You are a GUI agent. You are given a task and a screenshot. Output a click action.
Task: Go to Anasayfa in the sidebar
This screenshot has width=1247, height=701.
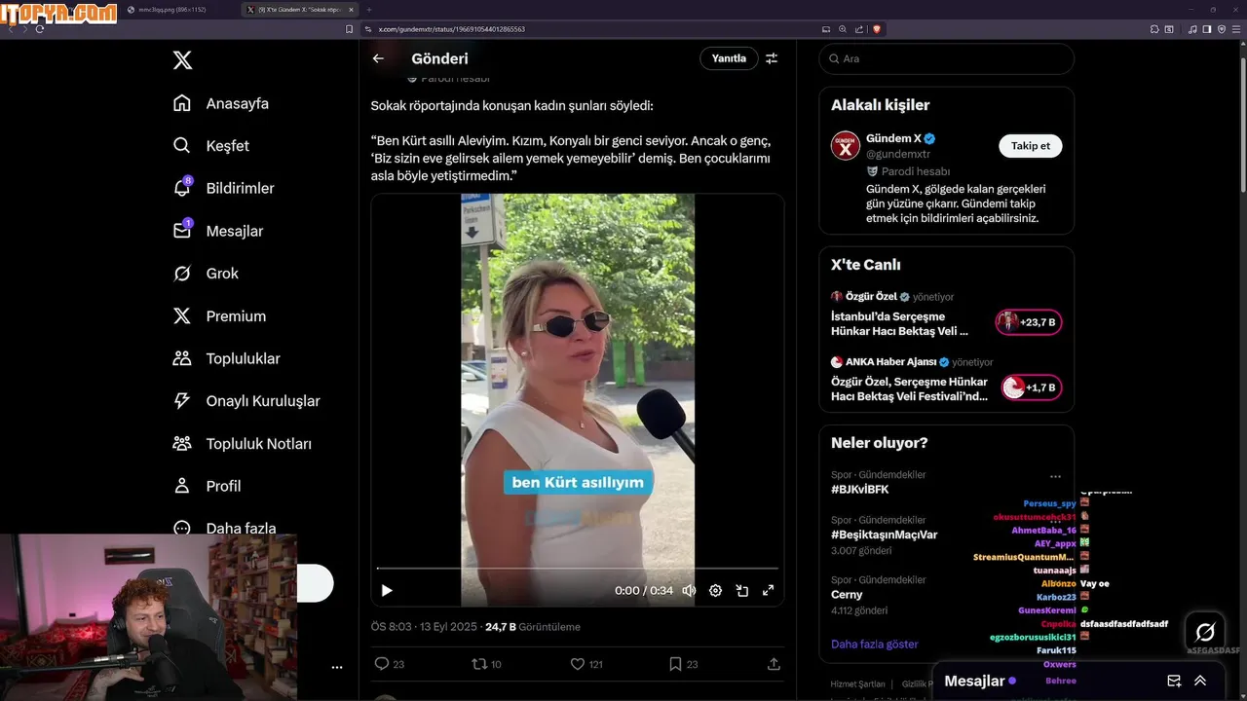click(220, 103)
